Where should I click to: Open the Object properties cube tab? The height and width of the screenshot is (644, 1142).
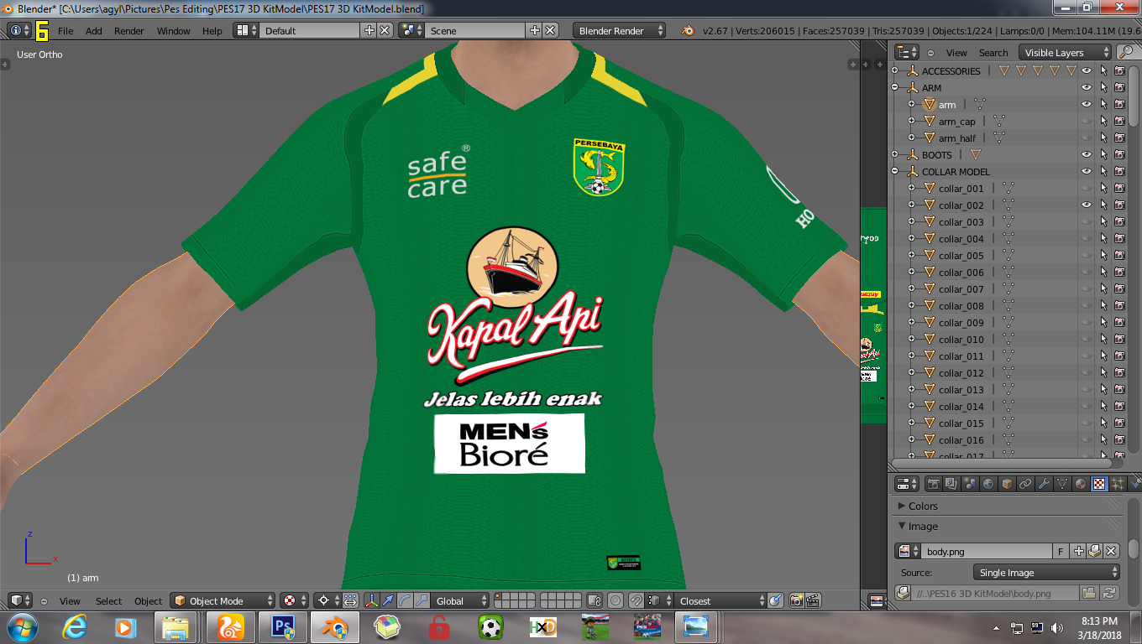(1007, 484)
